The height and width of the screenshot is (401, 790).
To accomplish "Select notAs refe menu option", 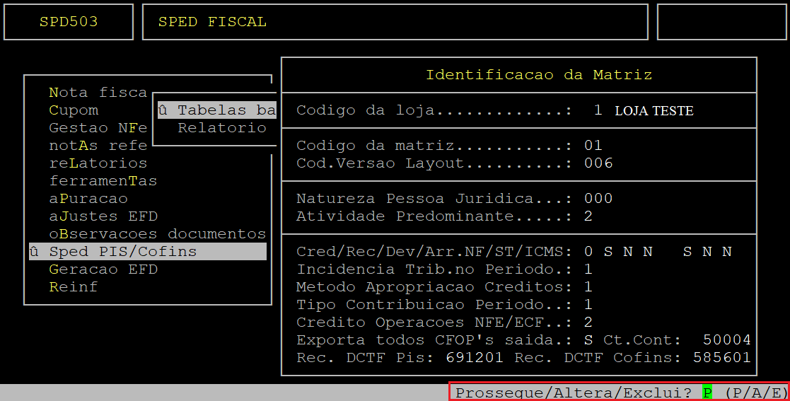I will click(x=98, y=146).
